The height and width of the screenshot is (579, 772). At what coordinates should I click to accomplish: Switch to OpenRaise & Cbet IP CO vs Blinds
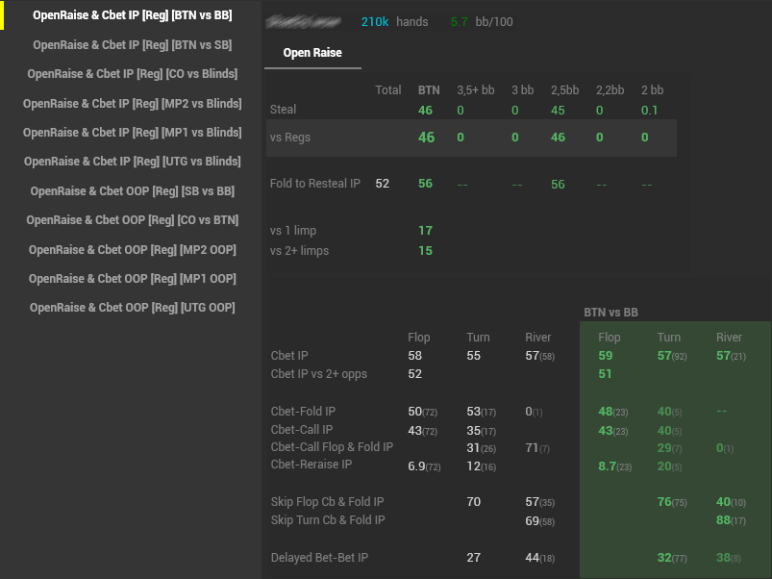pos(132,74)
